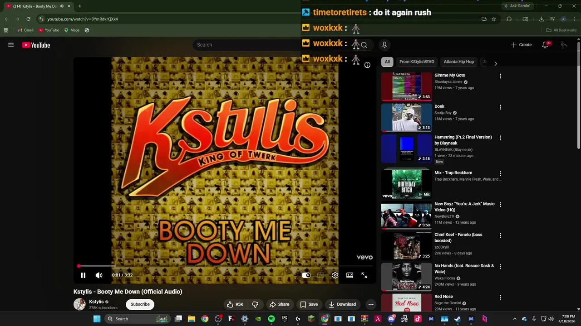
Task: Pause the video playback
Action: 83,275
